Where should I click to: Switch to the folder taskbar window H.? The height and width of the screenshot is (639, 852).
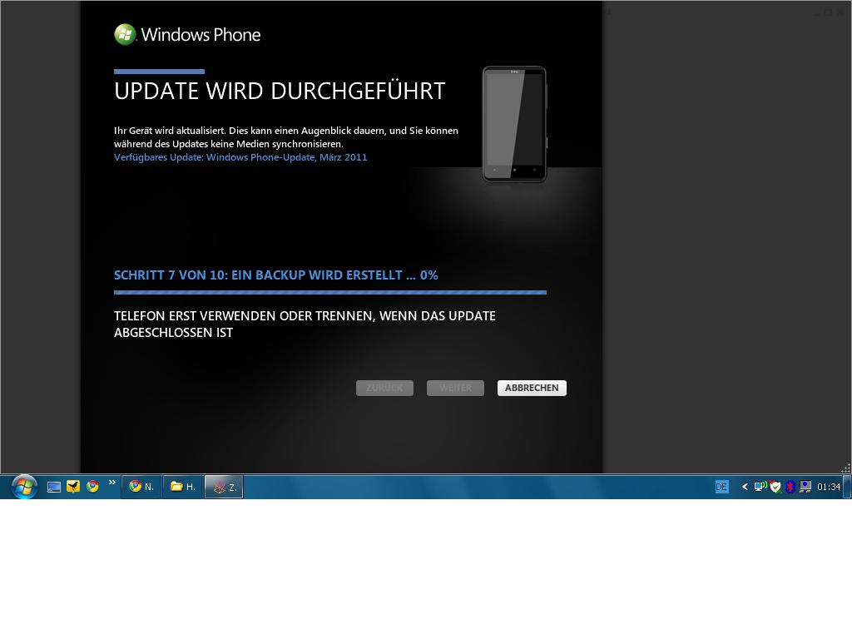click(x=182, y=486)
